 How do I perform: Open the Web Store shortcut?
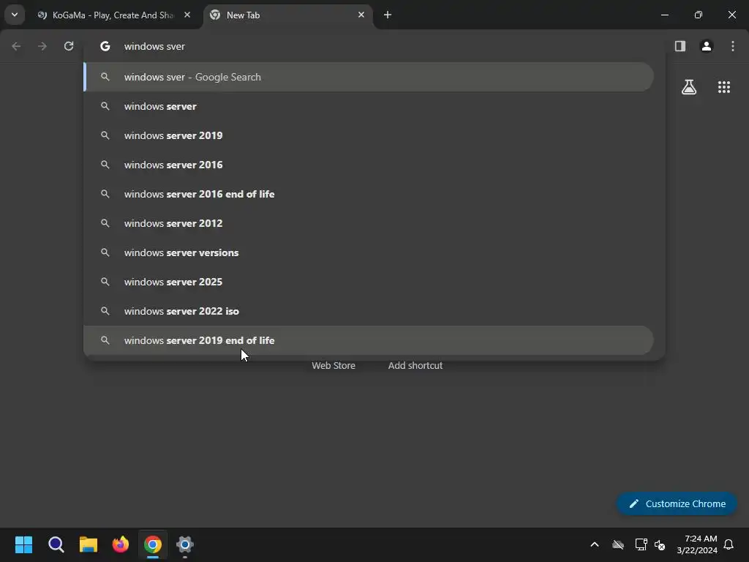pyautogui.click(x=334, y=366)
